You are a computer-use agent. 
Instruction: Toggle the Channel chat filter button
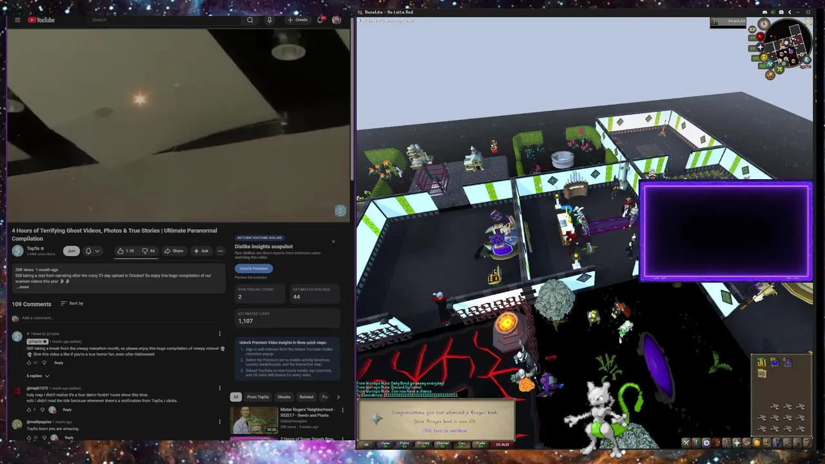click(442, 444)
